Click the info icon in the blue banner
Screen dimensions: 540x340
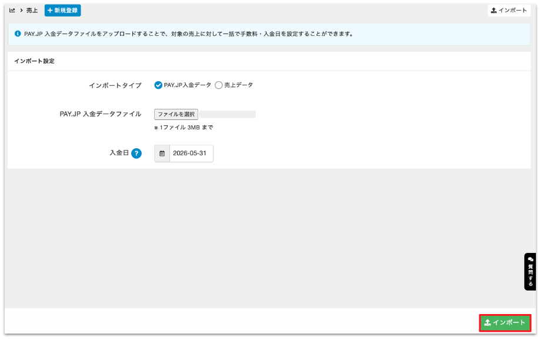coord(18,34)
